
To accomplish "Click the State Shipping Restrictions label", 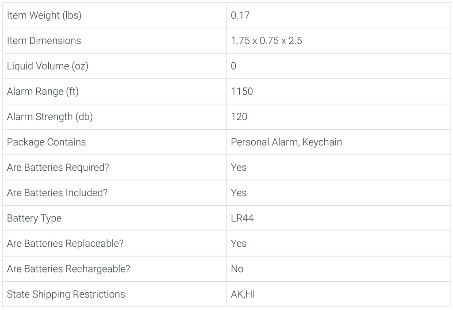I will point(66,295).
